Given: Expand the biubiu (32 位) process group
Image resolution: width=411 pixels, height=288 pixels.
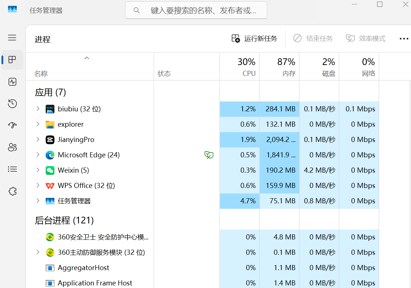Looking at the screenshot, I should [38, 109].
